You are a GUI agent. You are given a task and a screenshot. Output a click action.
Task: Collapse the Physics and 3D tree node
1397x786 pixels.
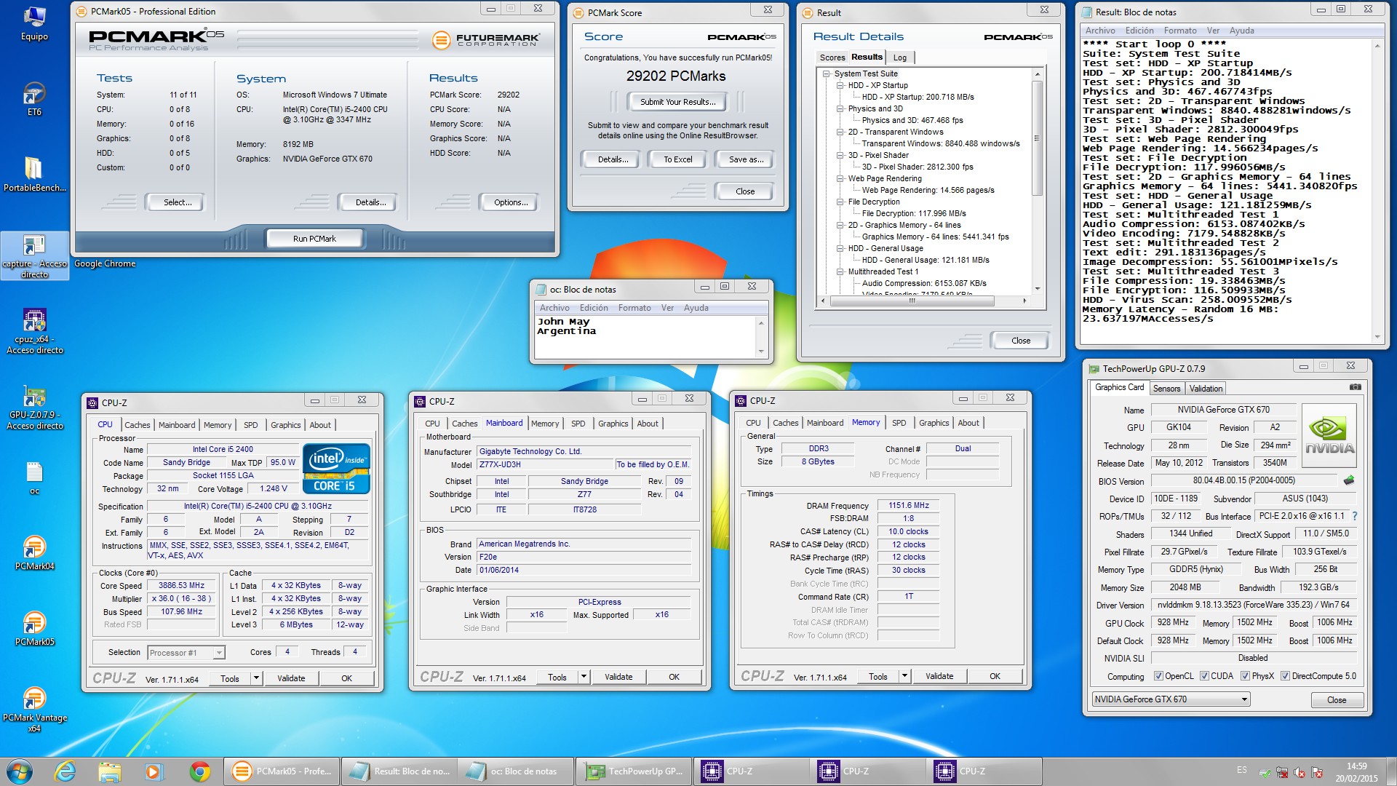click(x=840, y=108)
